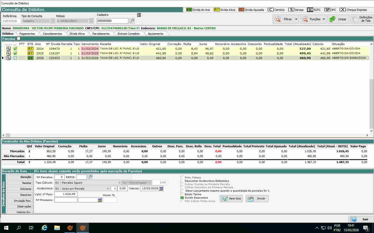374x233 pixels.
Task: Switch to the Pagamentos tab
Action: pos(27,34)
